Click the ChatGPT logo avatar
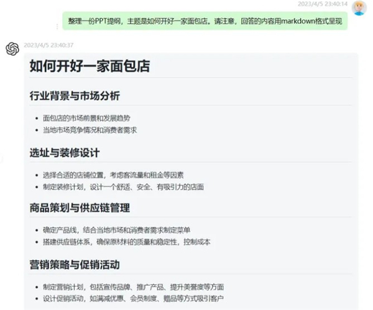Image resolution: width=373 pixels, height=310 pixels. (12, 49)
